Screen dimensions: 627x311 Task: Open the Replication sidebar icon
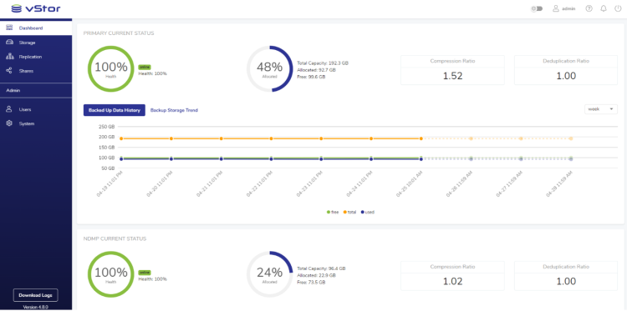(x=9, y=57)
